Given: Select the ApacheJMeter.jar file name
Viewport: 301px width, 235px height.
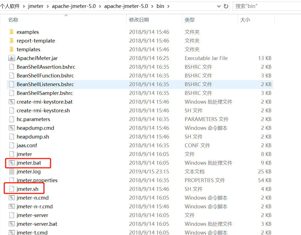Looking at the screenshot, I should pos(37,58).
